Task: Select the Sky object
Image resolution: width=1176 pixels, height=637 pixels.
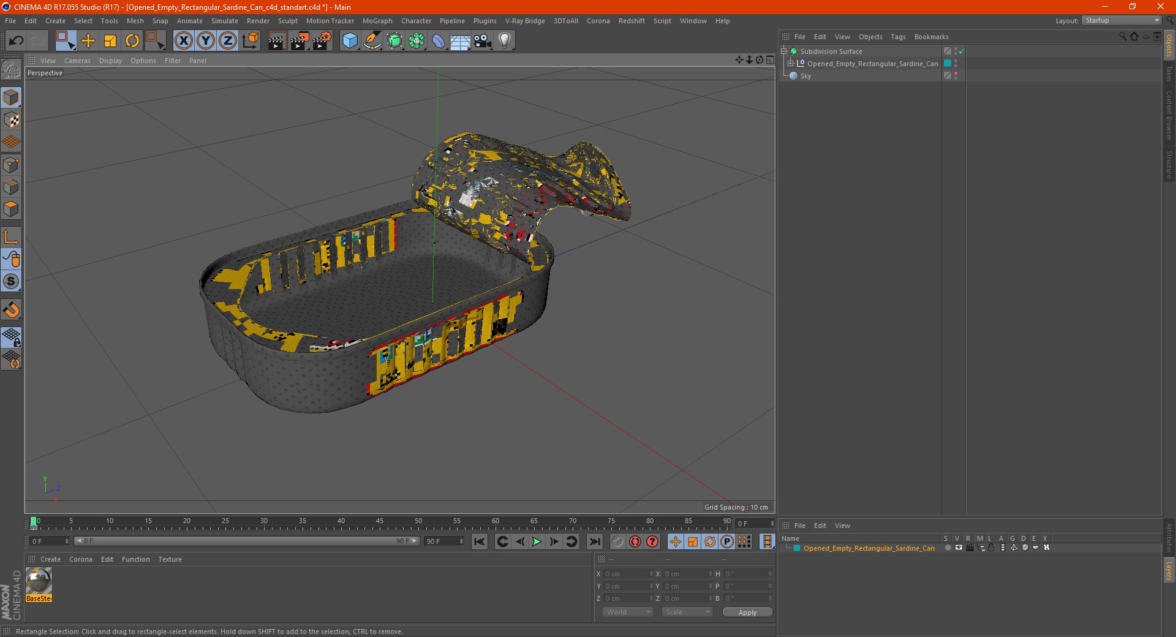Action: 805,76
